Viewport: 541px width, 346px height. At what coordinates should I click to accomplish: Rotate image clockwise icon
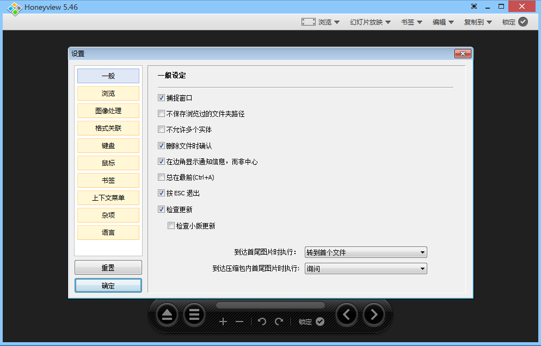279,322
